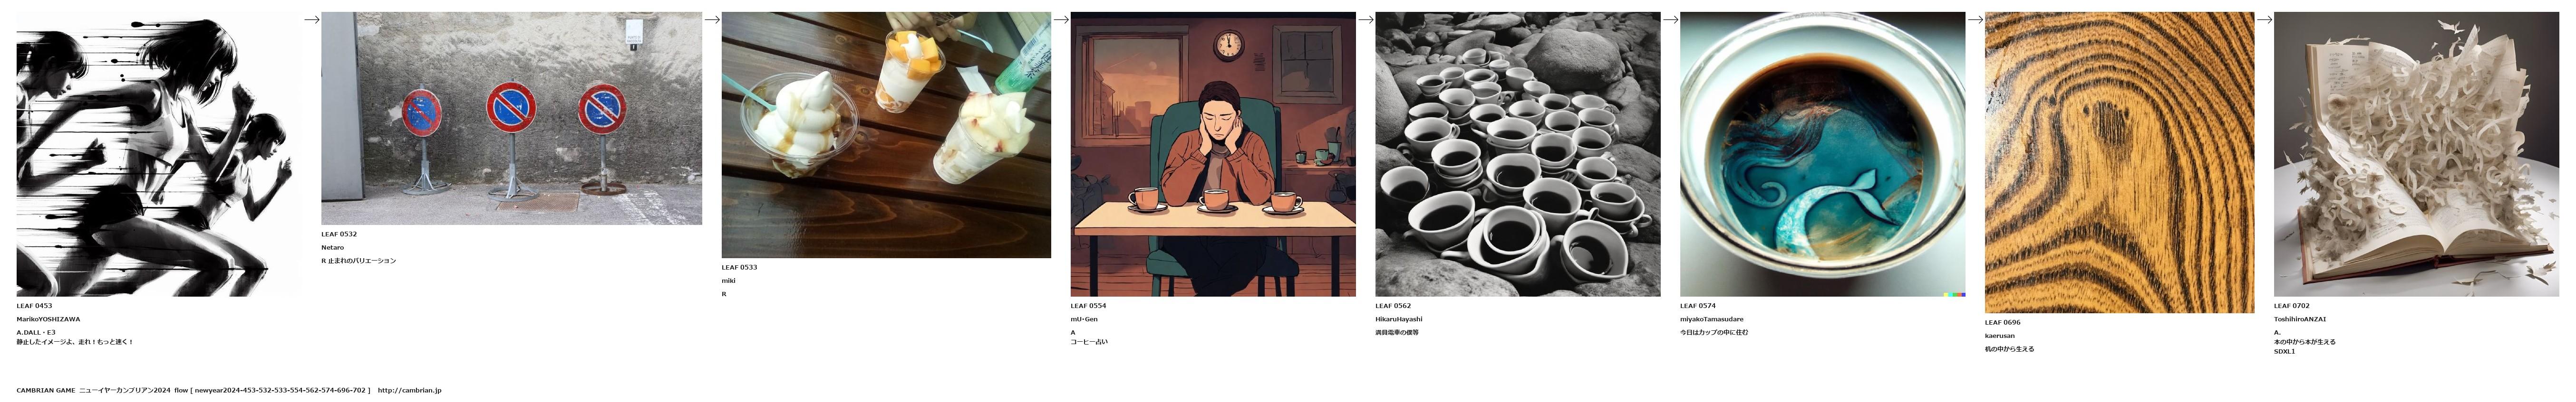This screenshot has width=2576, height=402.
Task: Open the coffee cups on rocks image
Action: coord(1517,154)
